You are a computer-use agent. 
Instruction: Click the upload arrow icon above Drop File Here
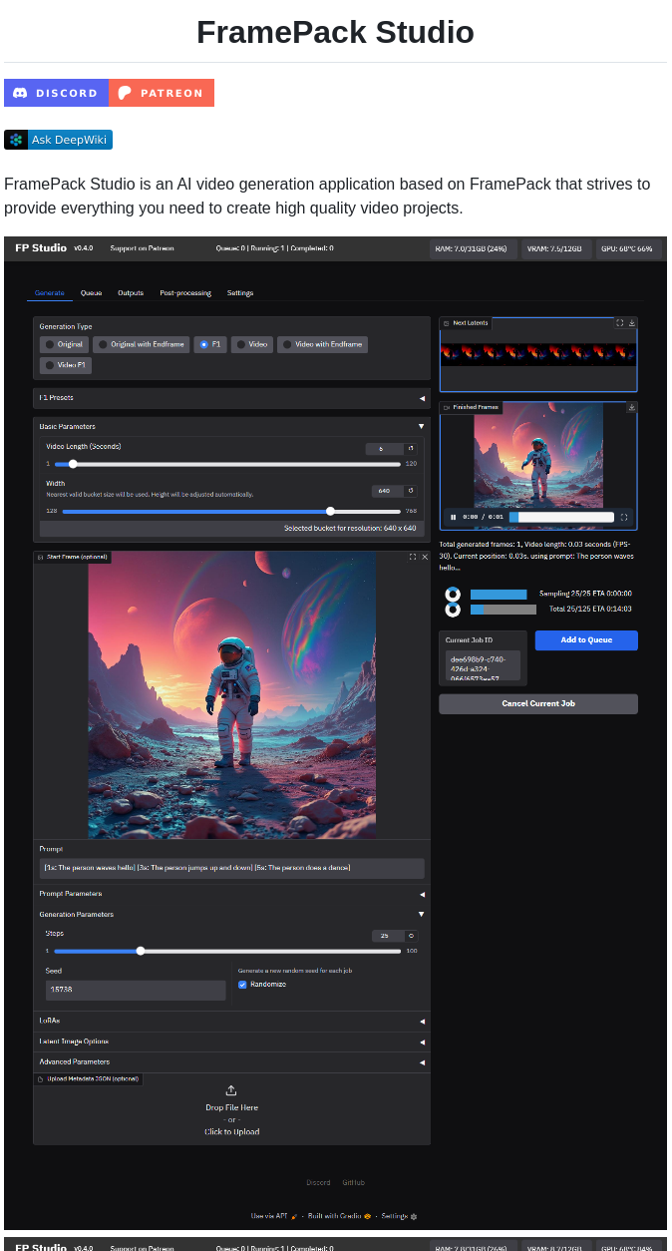pyautogui.click(x=231, y=1090)
